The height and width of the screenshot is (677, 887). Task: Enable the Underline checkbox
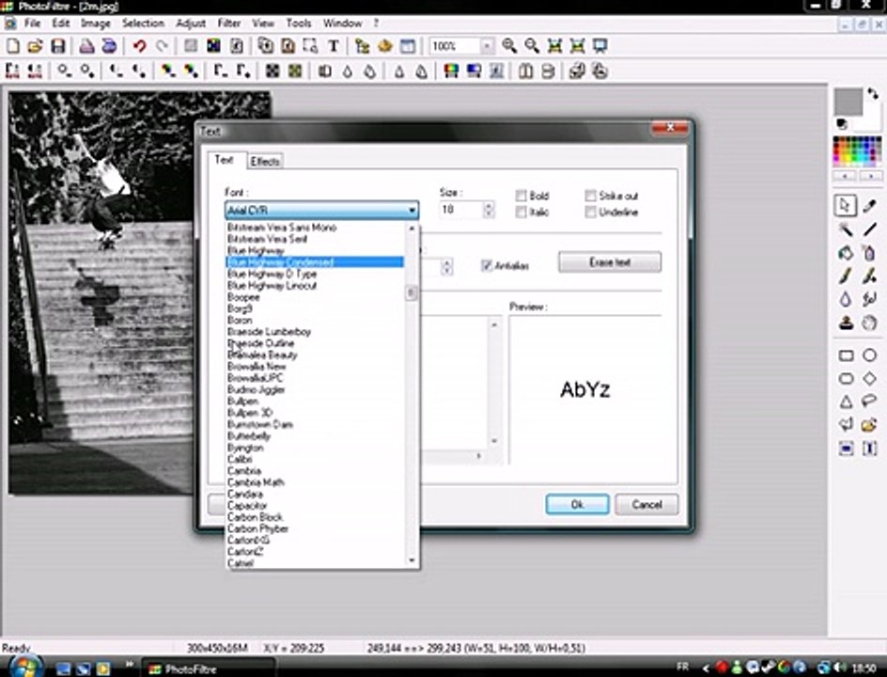pyautogui.click(x=591, y=213)
